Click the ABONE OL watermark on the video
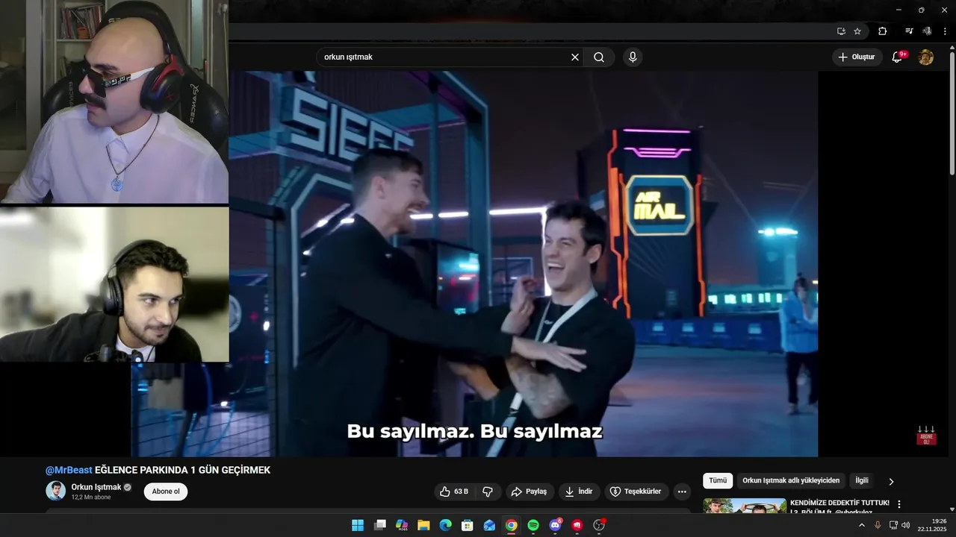The image size is (956, 537). pyautogui.click(x=926, y=436)
